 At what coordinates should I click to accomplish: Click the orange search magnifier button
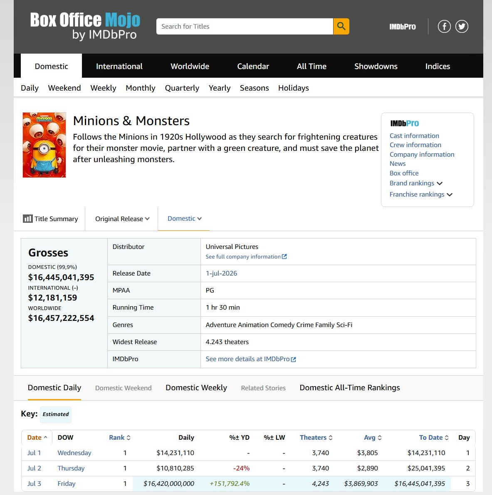click(x=341, y=26)
